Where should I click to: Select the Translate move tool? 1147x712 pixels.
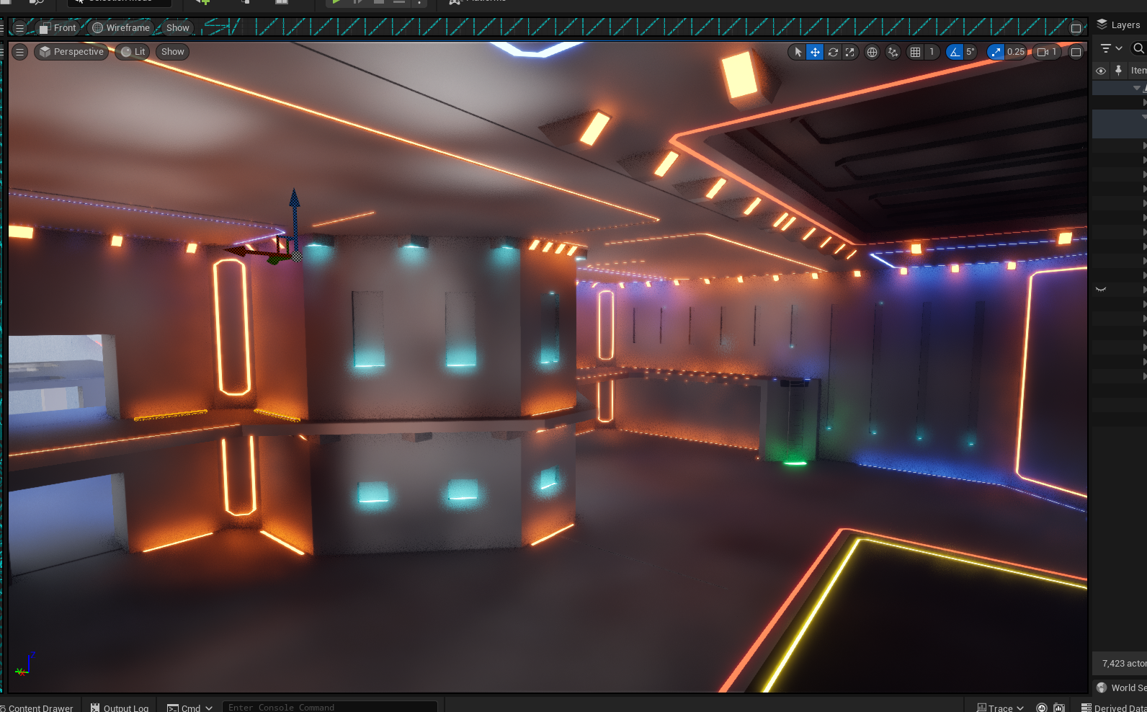tap(815, 52)
